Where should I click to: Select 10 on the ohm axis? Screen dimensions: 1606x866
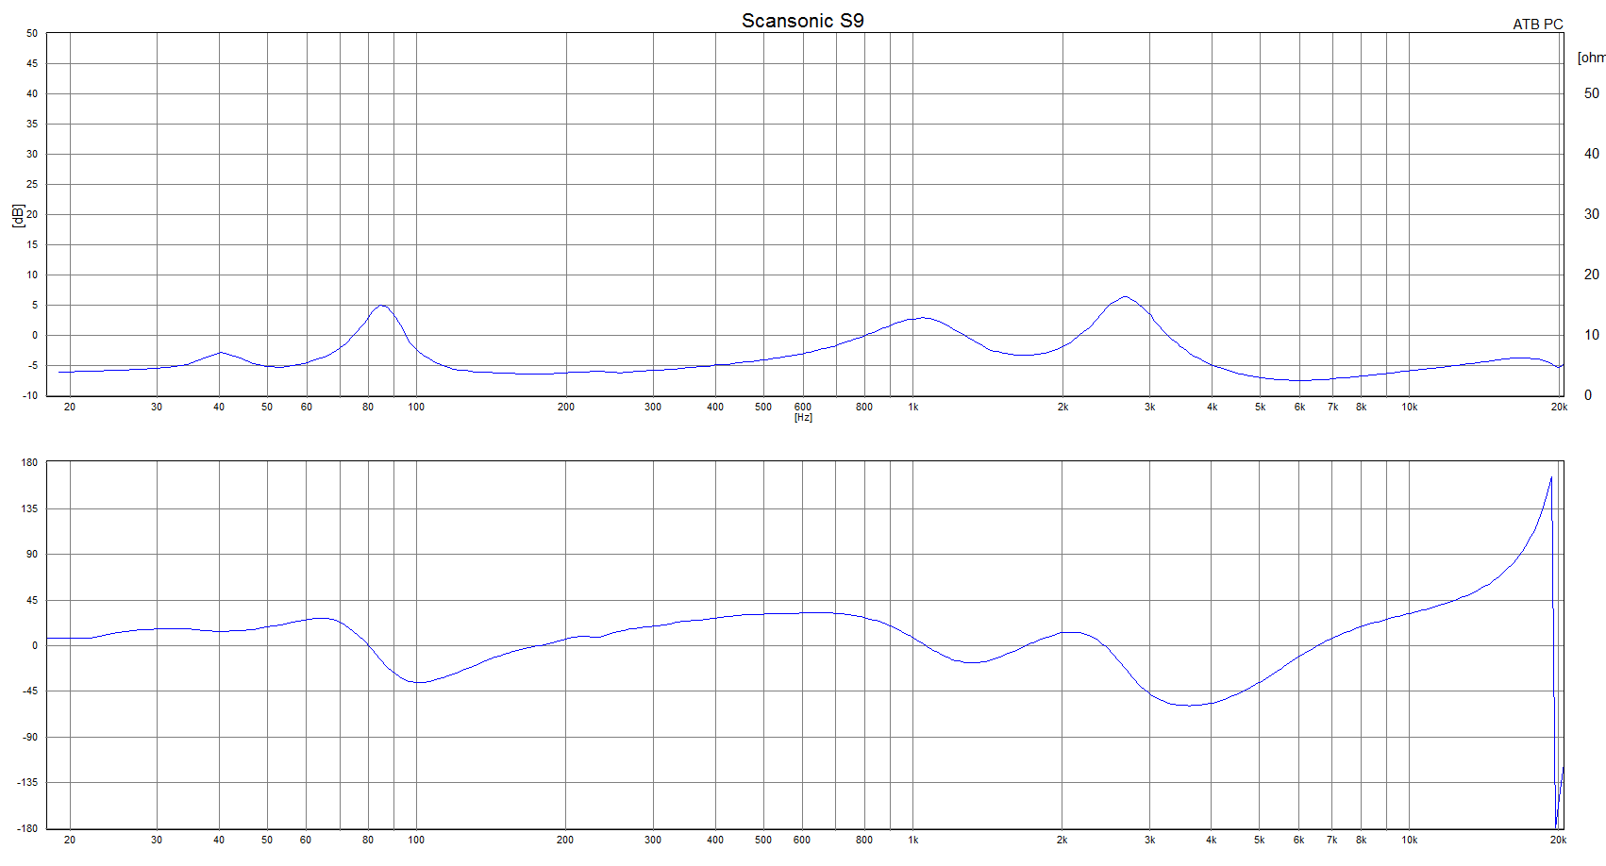(1592, 335)
